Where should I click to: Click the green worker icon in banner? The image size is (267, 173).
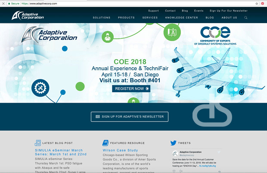click(108, 37)
